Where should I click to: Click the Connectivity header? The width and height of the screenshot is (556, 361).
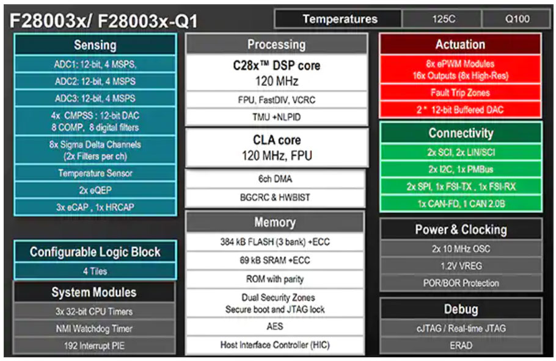pos(461,133)
